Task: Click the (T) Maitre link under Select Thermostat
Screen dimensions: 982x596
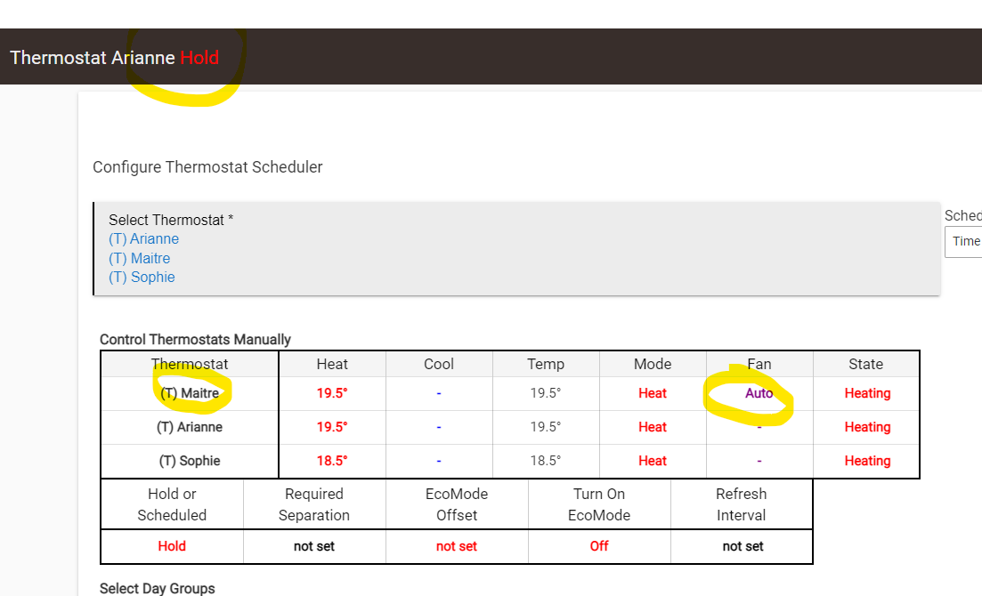Action: 139,259
